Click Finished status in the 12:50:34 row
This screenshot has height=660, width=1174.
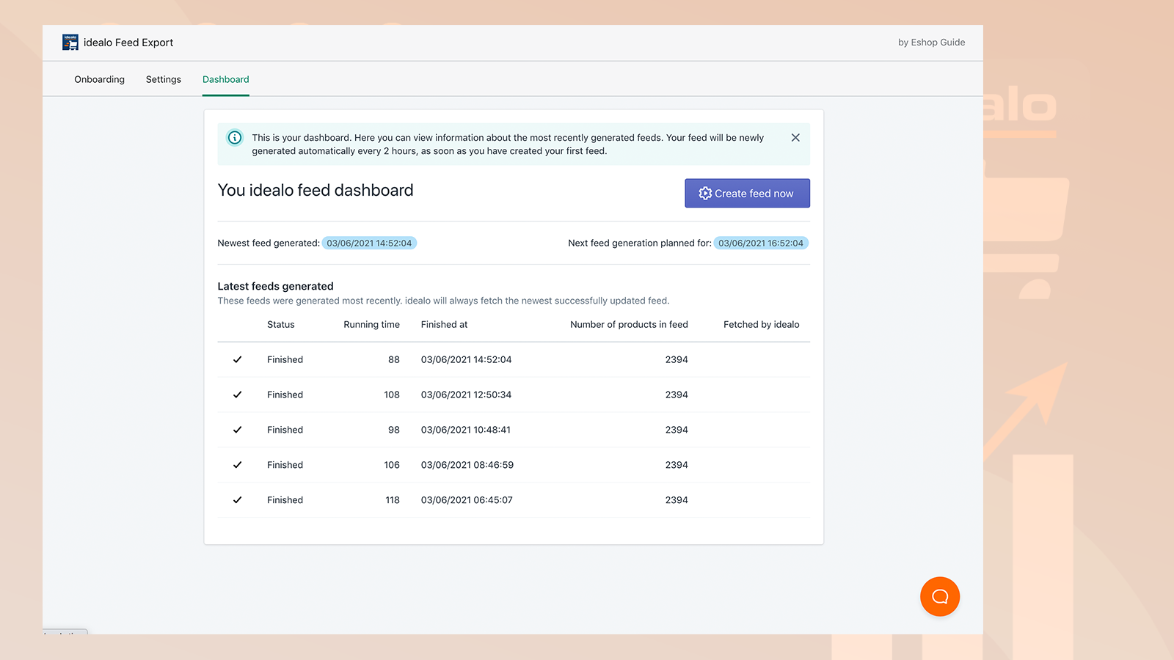(285, 395)
